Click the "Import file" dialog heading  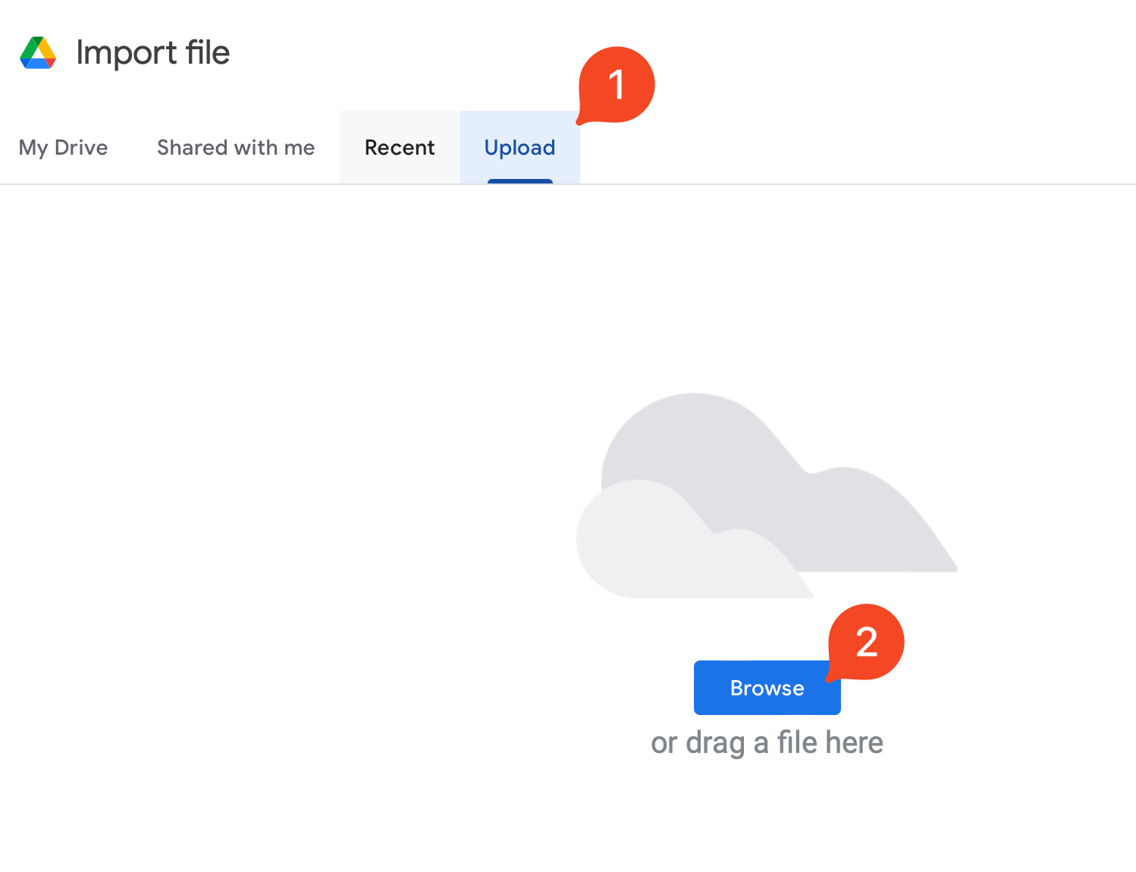coord(152,53)
